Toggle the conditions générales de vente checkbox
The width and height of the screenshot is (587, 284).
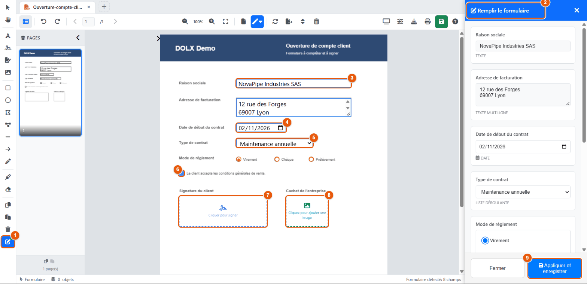(x=182, y=173)
